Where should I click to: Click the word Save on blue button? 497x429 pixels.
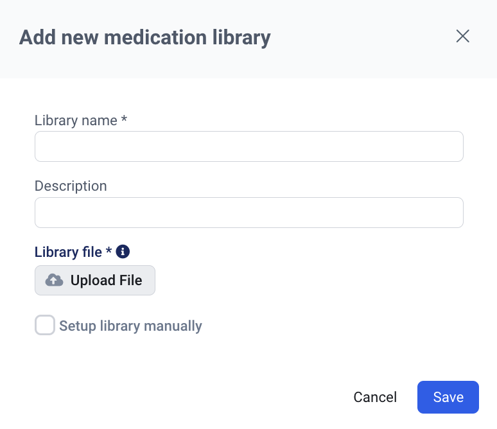click(x=448, y=398)
